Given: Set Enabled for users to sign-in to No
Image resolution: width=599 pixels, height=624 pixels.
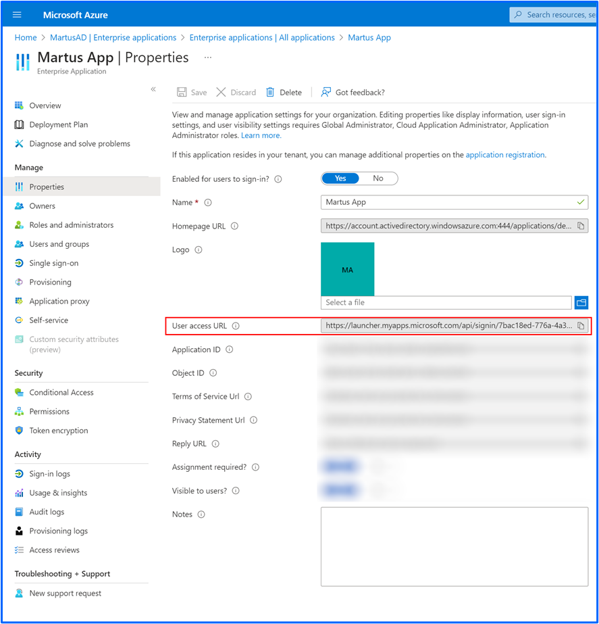Looking at the screenshot, I should pyautogui.click(x=378, y=178).
